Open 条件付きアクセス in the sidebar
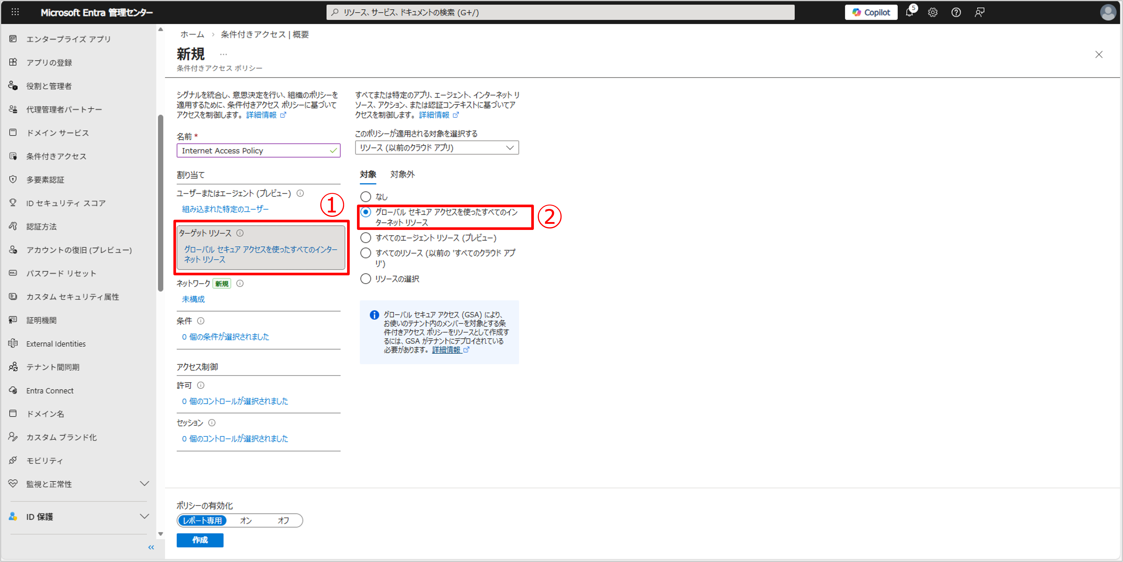 coord(56,156)
